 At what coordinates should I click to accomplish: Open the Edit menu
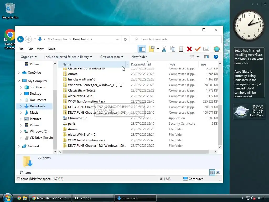[x=30, y=49]
